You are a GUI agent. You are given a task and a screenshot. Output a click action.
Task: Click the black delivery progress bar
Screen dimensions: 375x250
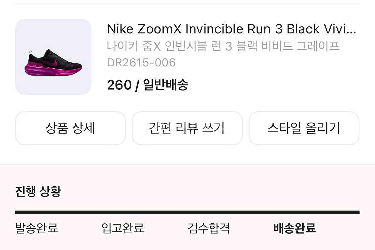coord(187,212)
